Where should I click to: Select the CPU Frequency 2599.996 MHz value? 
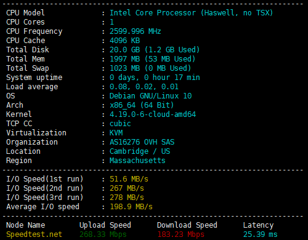click(x=135, y=31)
